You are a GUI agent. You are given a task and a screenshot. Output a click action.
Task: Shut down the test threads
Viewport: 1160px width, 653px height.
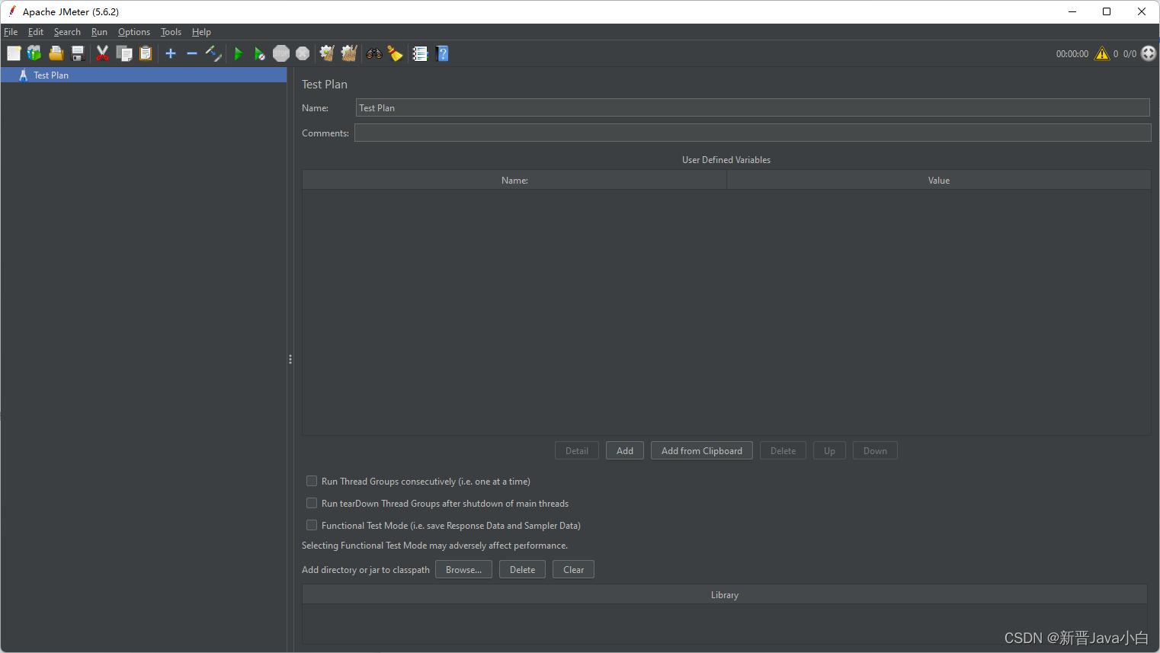(303, 53)
